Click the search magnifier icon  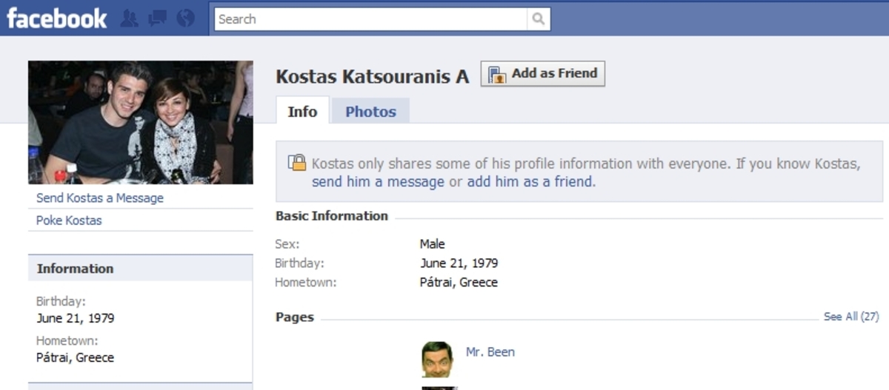coord(539,19)
